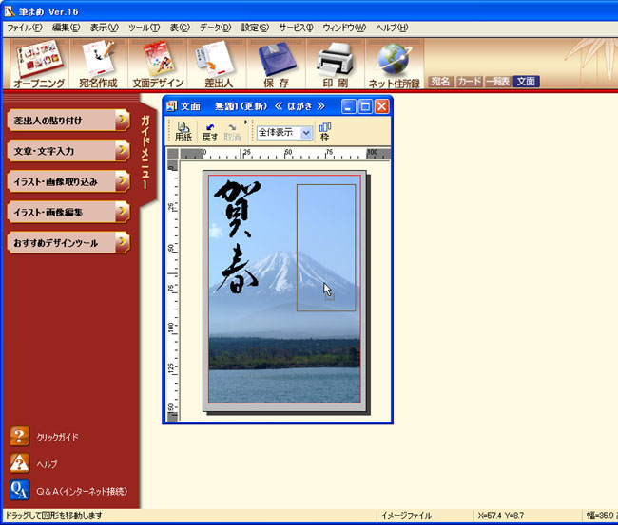Click the Q&A internet connection link

[81, 491]
